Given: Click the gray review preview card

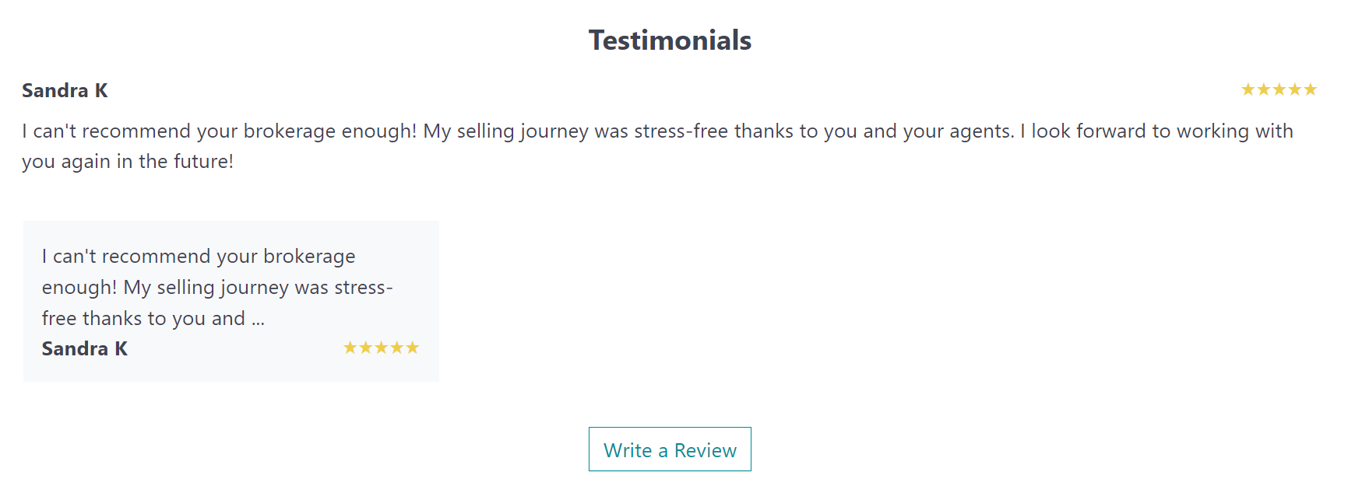Looking at the screenshot, I should point(231,301).
